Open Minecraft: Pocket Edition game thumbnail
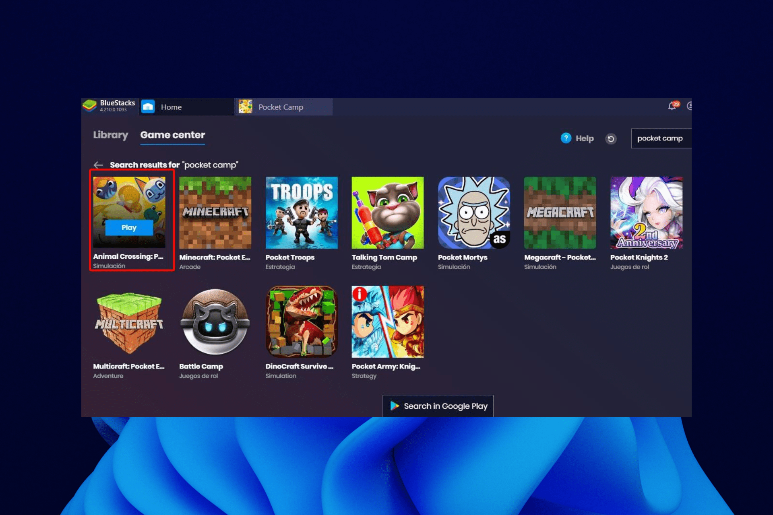Viewport: 773px width, 515px height. [x=215, y=212]
